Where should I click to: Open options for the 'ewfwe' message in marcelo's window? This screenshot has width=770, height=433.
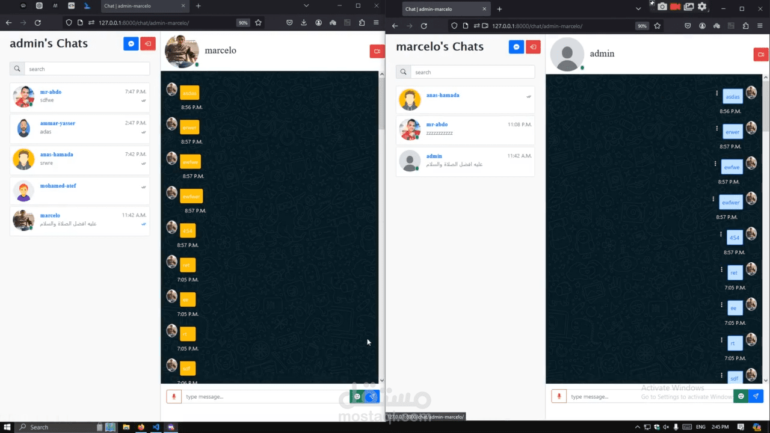click(x=715, y=163)
